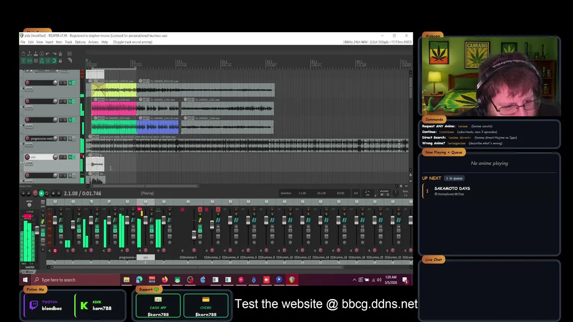Toggle grid lines in the toolbar
The image size is (573, 322).
(48, 61)
